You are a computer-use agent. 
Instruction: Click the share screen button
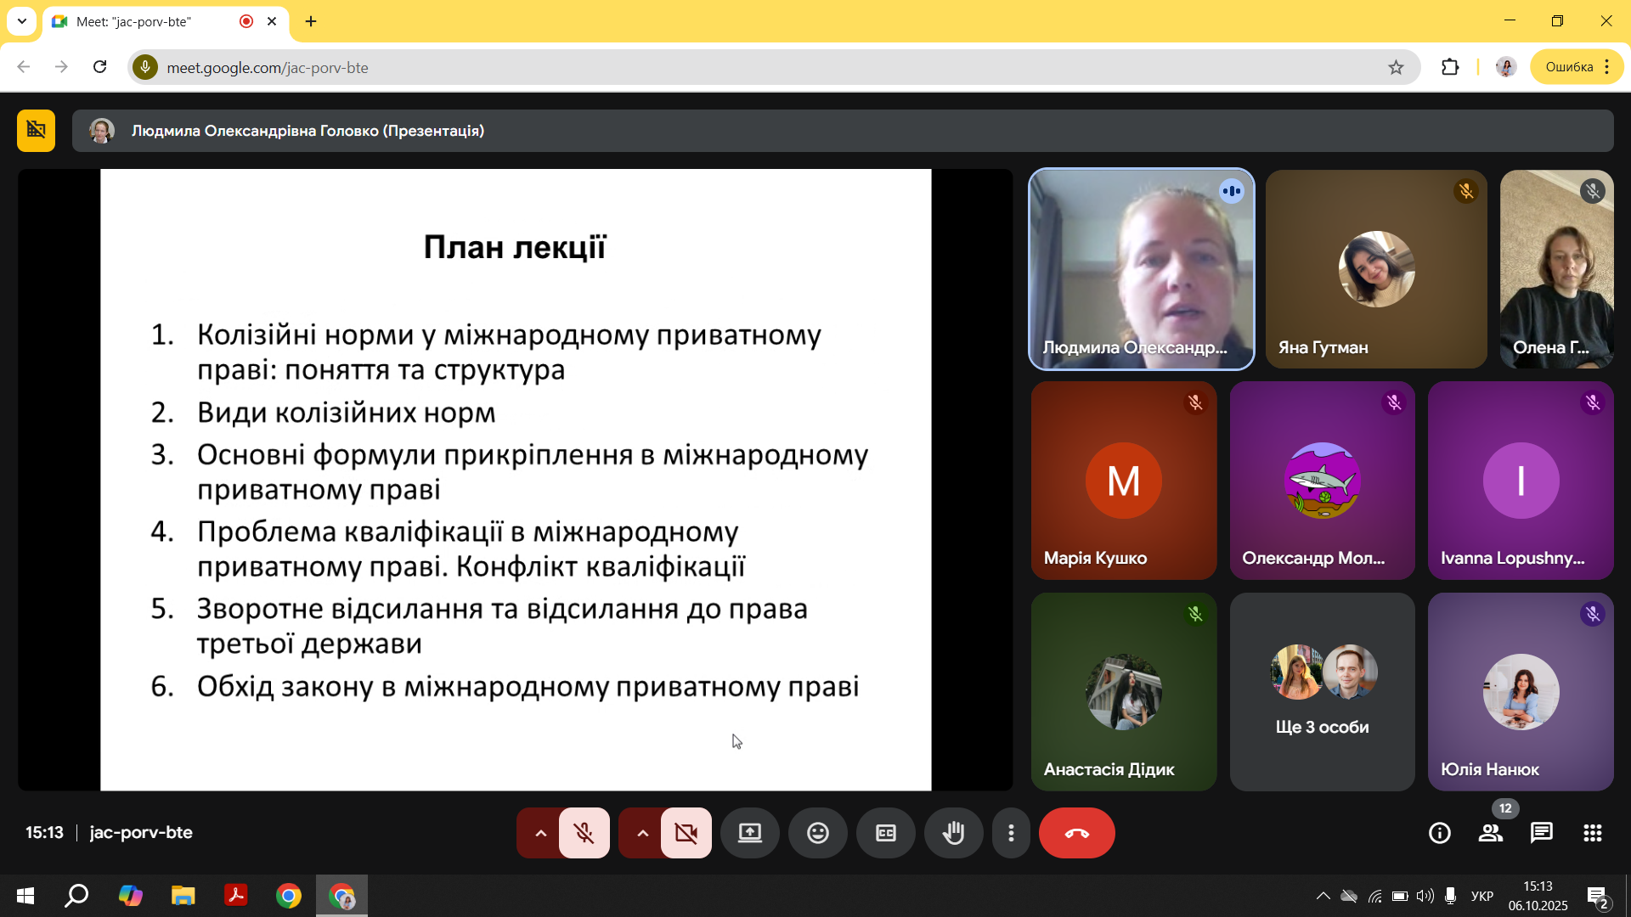[x=749, y=833]
